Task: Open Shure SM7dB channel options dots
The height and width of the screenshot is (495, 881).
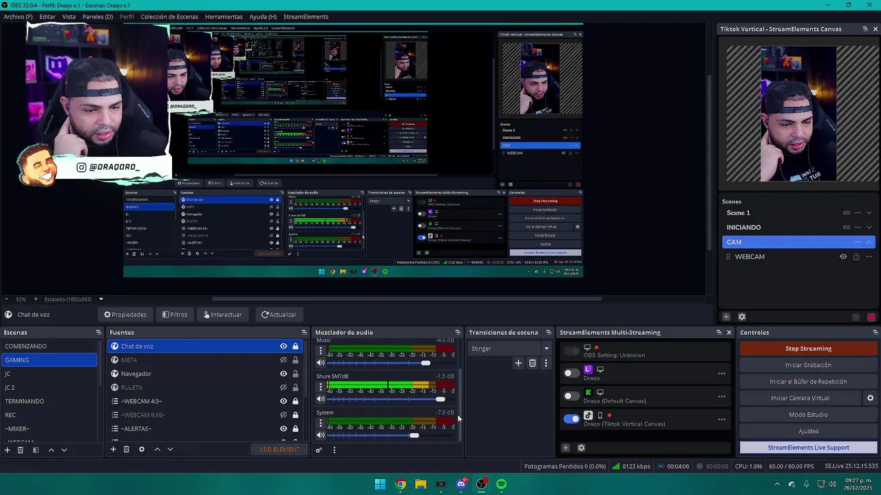Action: (320, 387)
